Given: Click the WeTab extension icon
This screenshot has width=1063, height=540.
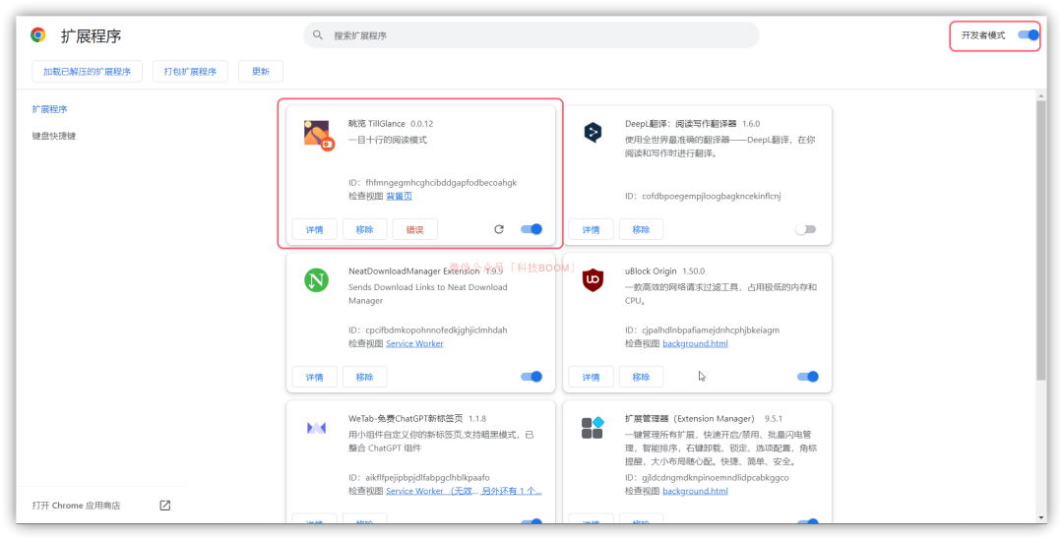Looking at the screenshot, I should (x=316, y=428).
